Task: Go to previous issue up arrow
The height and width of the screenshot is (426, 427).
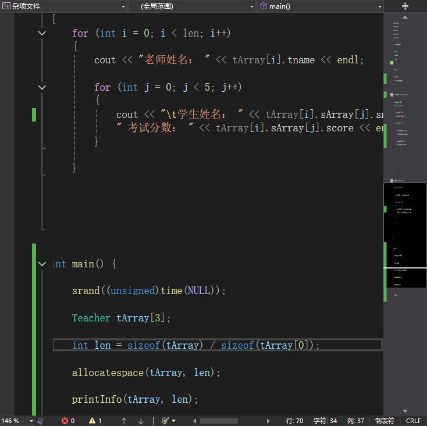Action: 124,421
